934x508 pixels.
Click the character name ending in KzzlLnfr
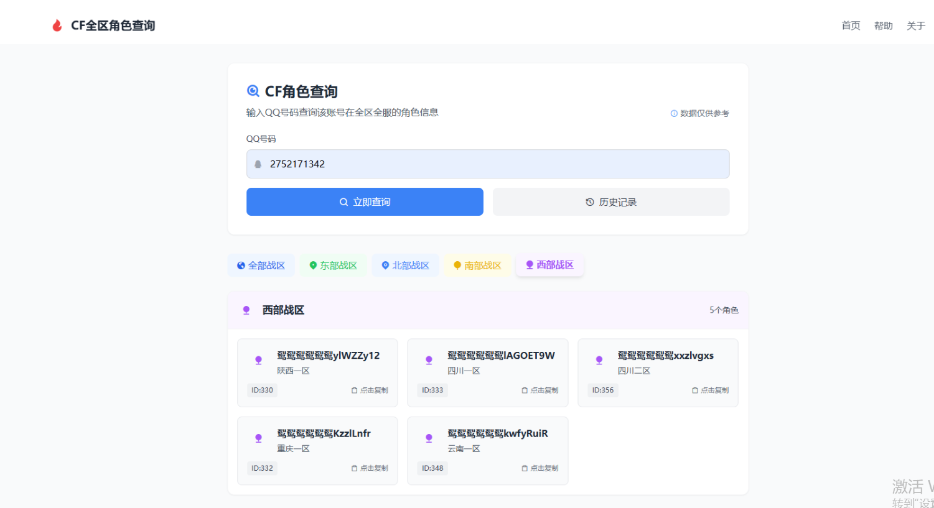324,433
